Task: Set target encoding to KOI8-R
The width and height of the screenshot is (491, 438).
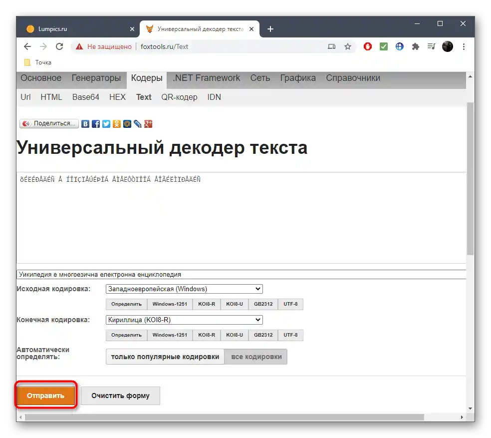Action: (207, 335)
